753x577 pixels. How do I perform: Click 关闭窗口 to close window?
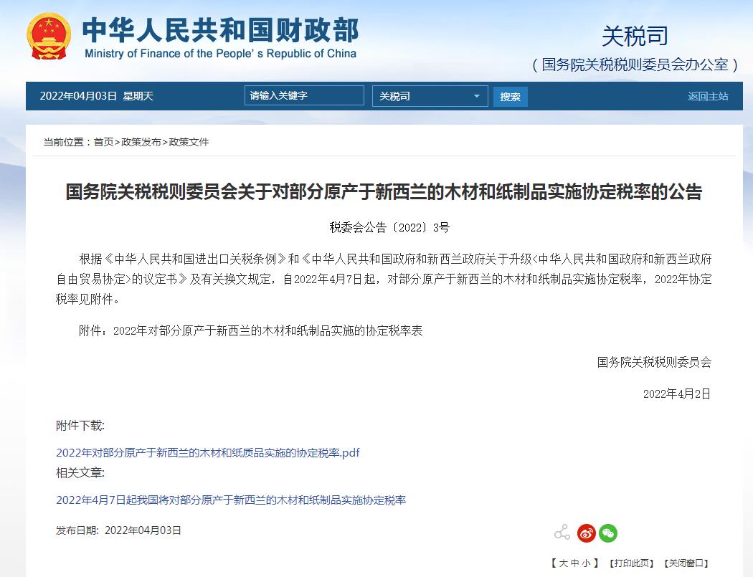tap(686, 563)
